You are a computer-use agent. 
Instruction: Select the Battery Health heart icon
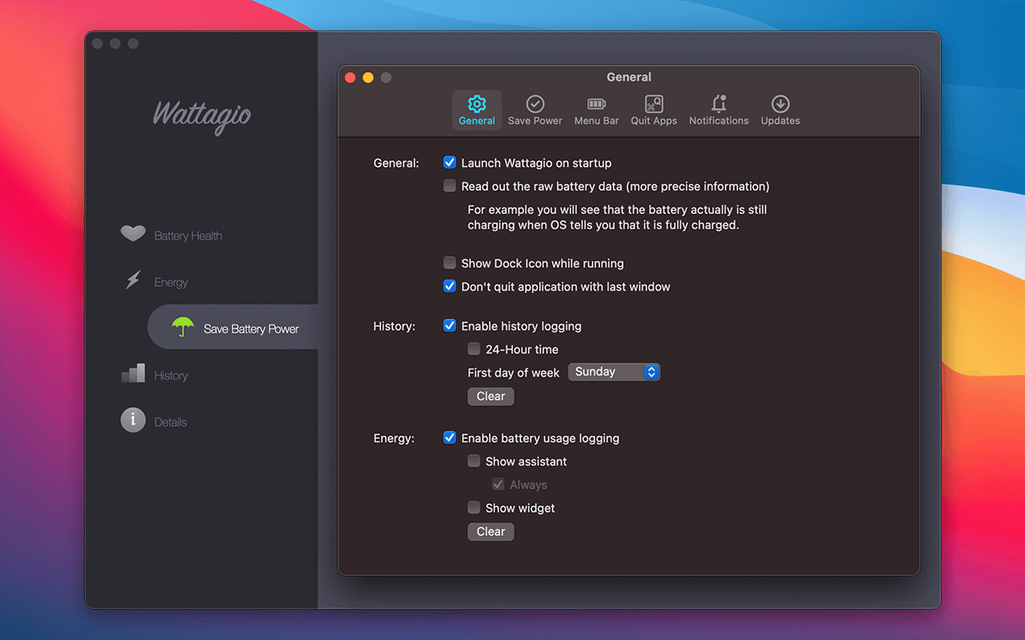tap(132, 233)
